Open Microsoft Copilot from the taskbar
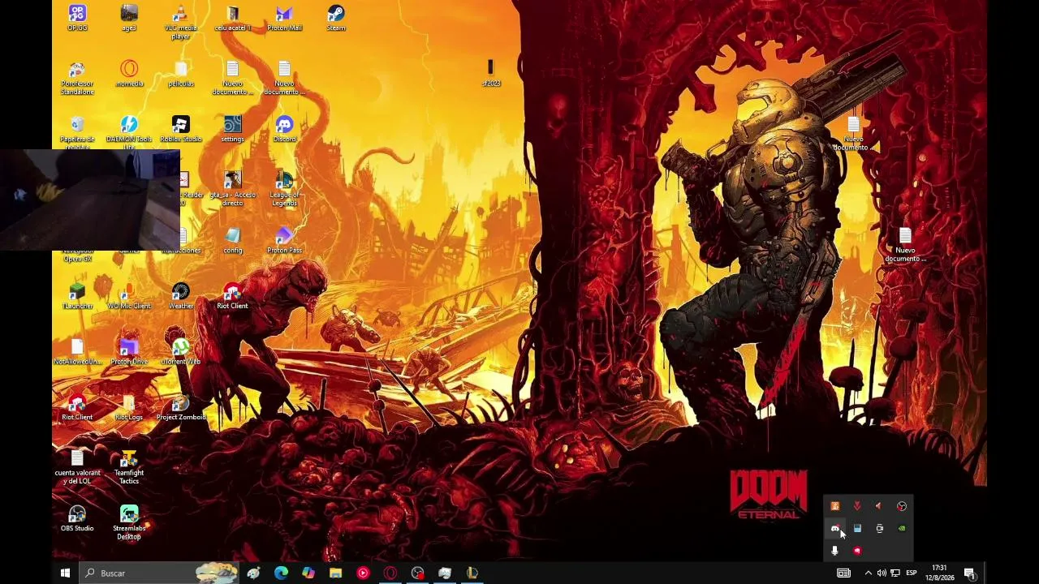Viewport: 1039px width, 584px height. 308,573
